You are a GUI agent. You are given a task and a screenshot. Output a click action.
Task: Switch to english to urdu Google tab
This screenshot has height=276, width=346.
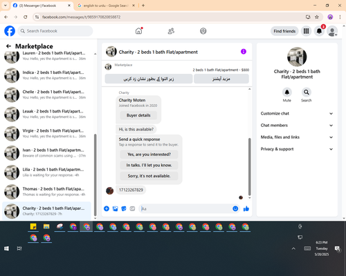pyautogui.click(x=106, y=6)
